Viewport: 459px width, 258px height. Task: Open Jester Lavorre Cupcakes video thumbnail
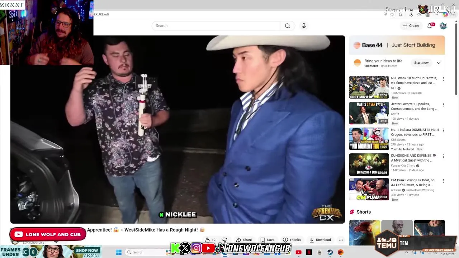pyautogui.click(x=369, y=113)
